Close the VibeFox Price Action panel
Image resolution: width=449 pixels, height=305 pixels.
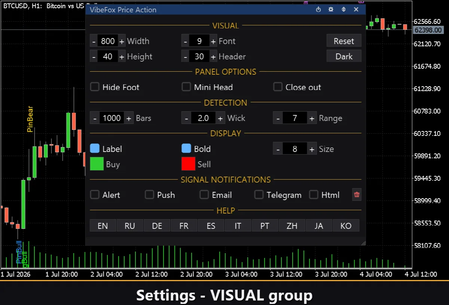356,10
